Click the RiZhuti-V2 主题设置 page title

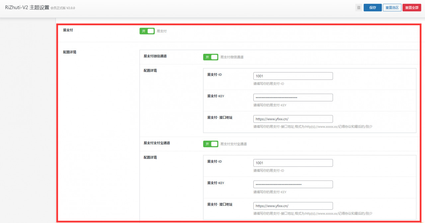(x=27, y=7)
